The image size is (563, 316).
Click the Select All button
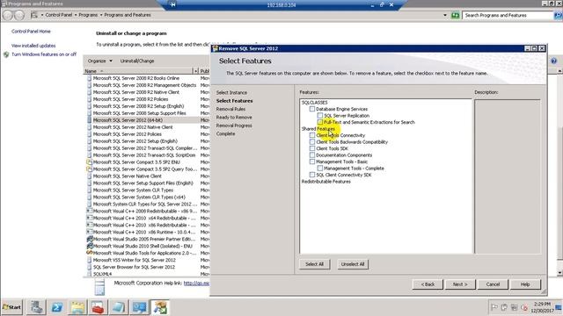click(315, 264)
